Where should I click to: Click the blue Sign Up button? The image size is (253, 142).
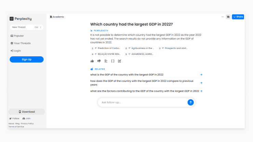click(27, 59)
